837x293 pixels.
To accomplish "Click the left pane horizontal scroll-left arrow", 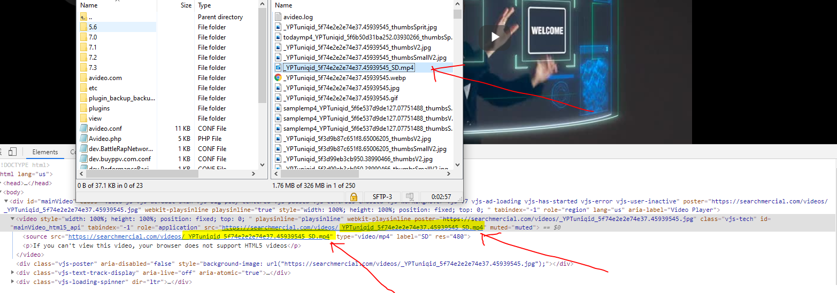I will click(81, 174).
